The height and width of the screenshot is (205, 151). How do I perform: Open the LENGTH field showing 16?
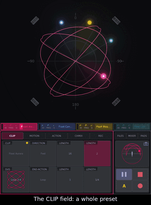tap(70, 153)
